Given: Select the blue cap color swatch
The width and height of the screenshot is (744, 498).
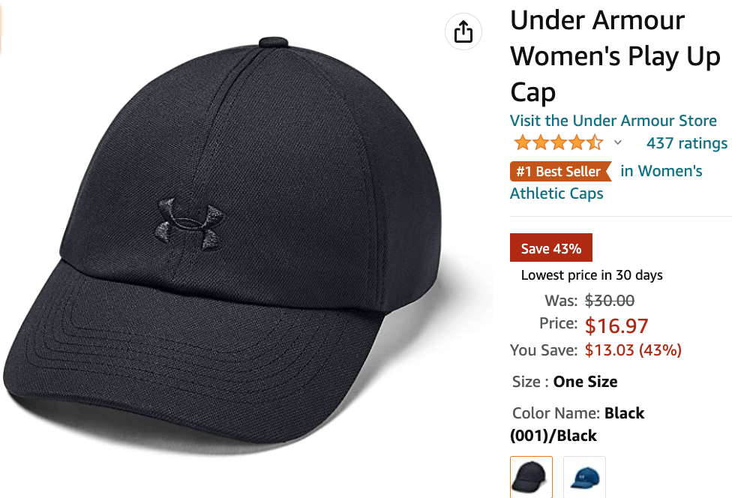Looking at the screenshot, I should click(x=584, y=477).
